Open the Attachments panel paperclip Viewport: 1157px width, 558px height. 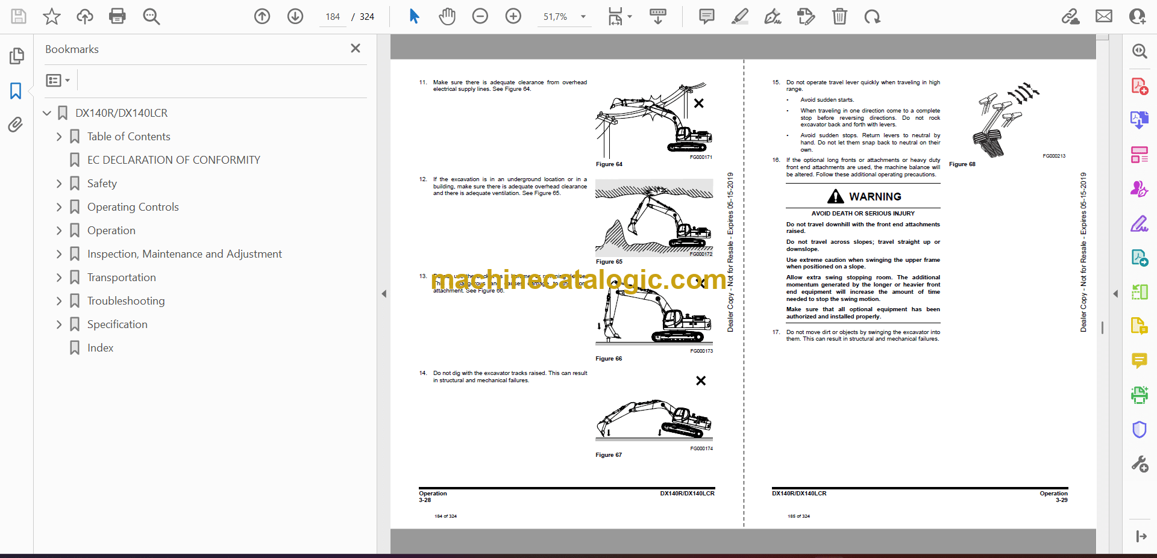(16, 125)
